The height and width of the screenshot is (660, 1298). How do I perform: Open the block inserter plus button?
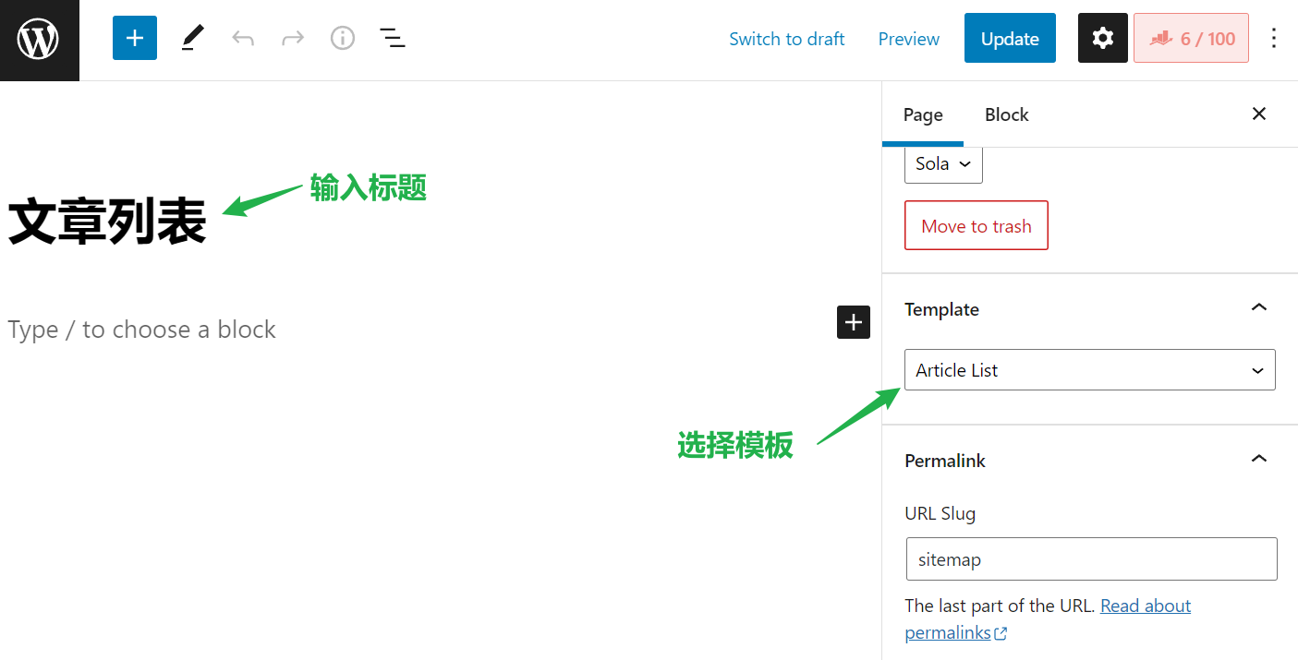pos(135,38)
